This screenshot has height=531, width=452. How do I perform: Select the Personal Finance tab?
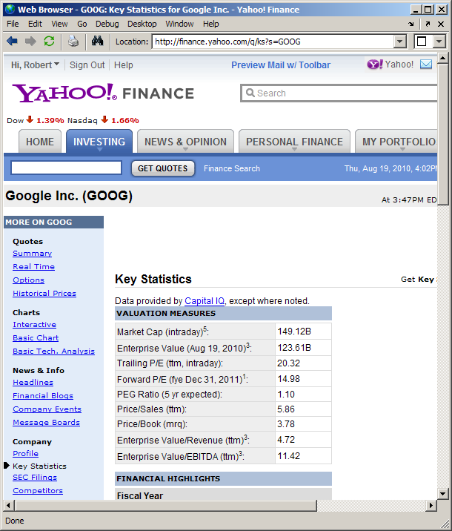[x=294, y=142]
